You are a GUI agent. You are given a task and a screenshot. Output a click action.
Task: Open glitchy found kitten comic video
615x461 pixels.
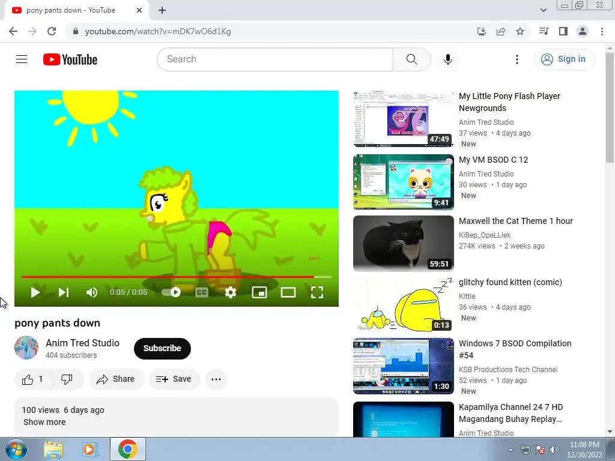(510, 282)
